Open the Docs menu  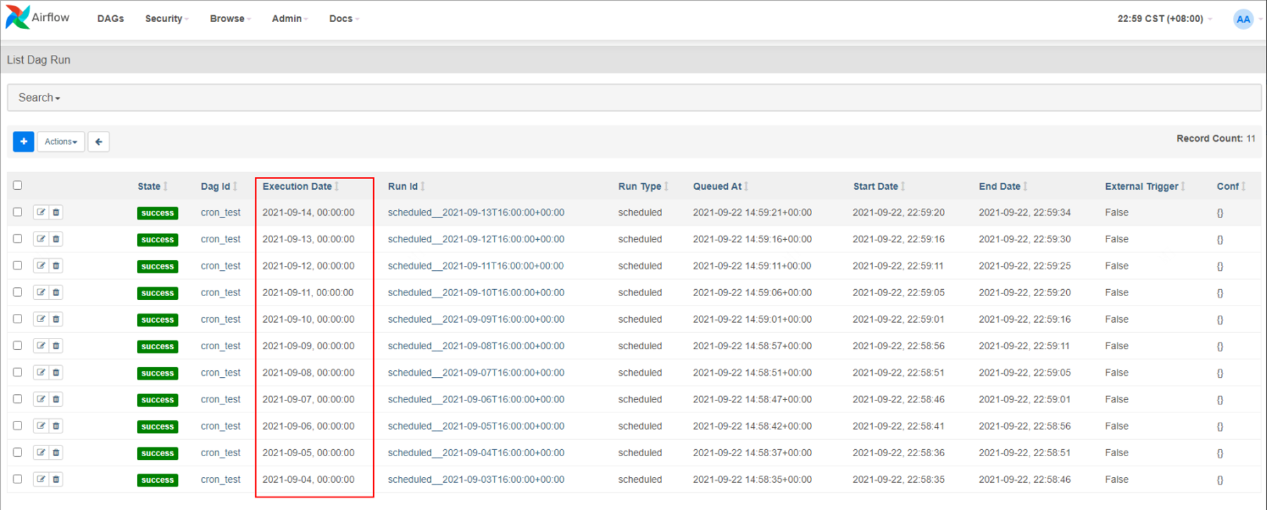click(345, 19)
